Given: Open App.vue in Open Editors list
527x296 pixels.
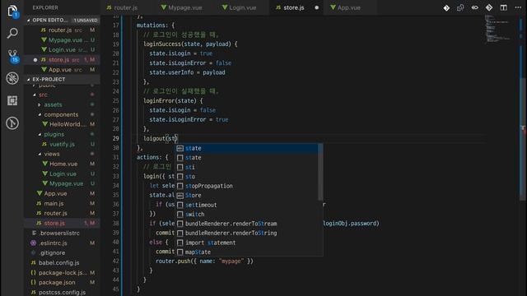Looking at the screenshot, I should coord(63,70).
